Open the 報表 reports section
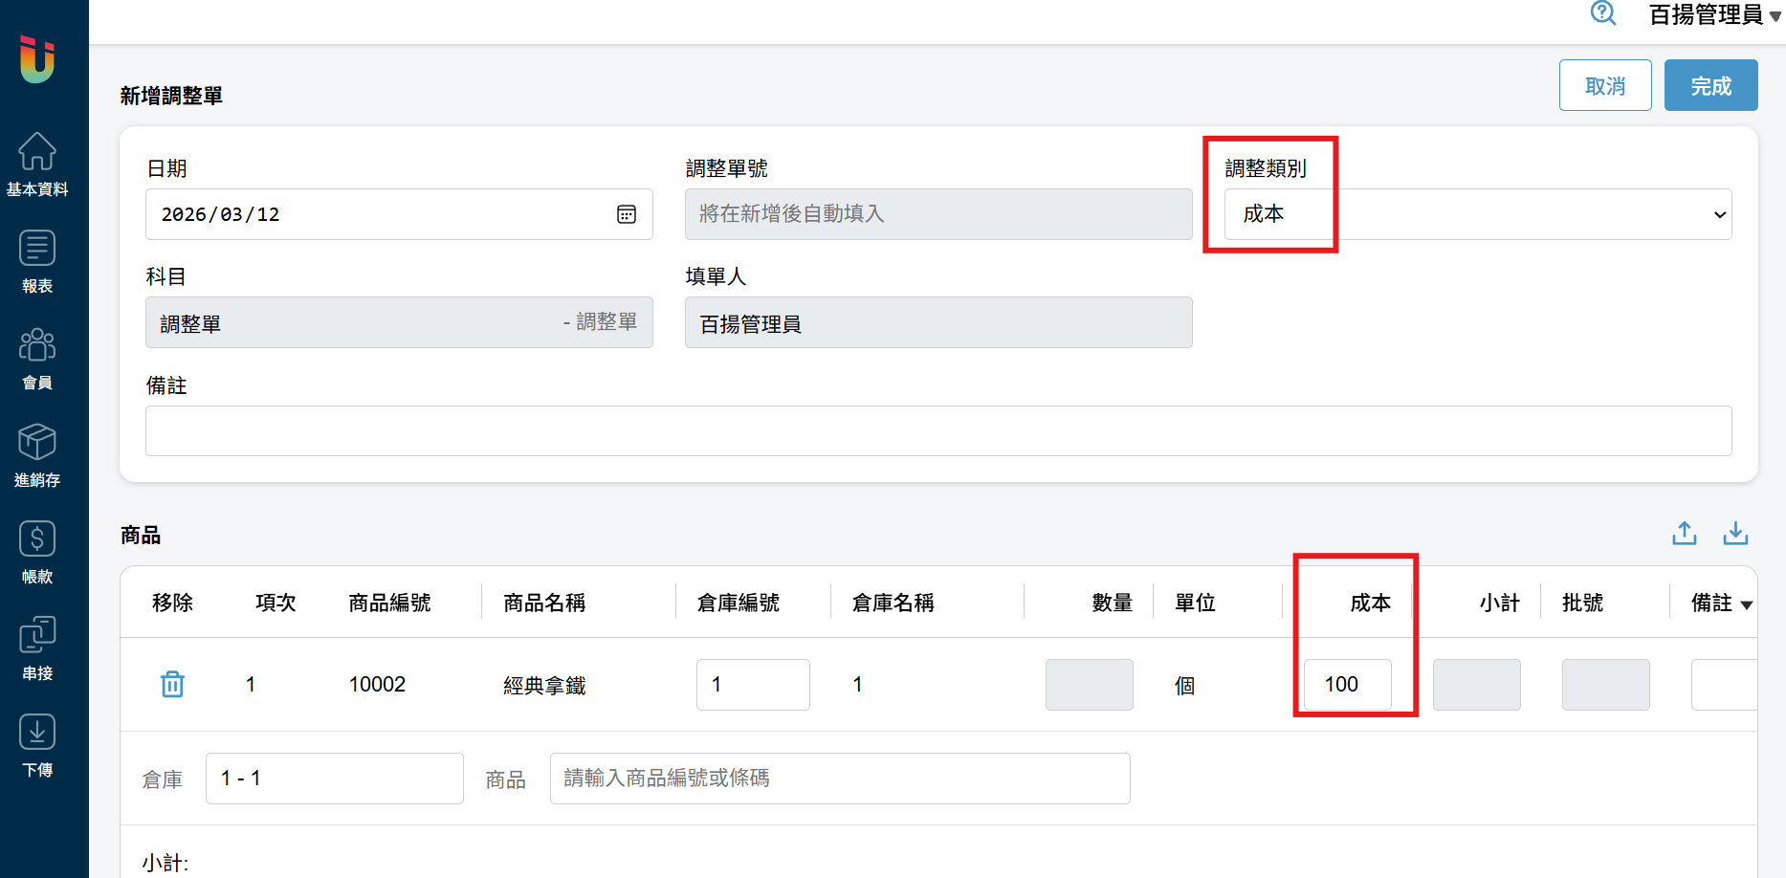The width and height of the screenshot is (1786, 878). pos(37,260)
